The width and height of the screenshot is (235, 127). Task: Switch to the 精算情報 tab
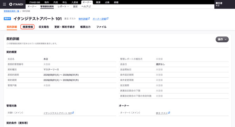tap(28, 27)
